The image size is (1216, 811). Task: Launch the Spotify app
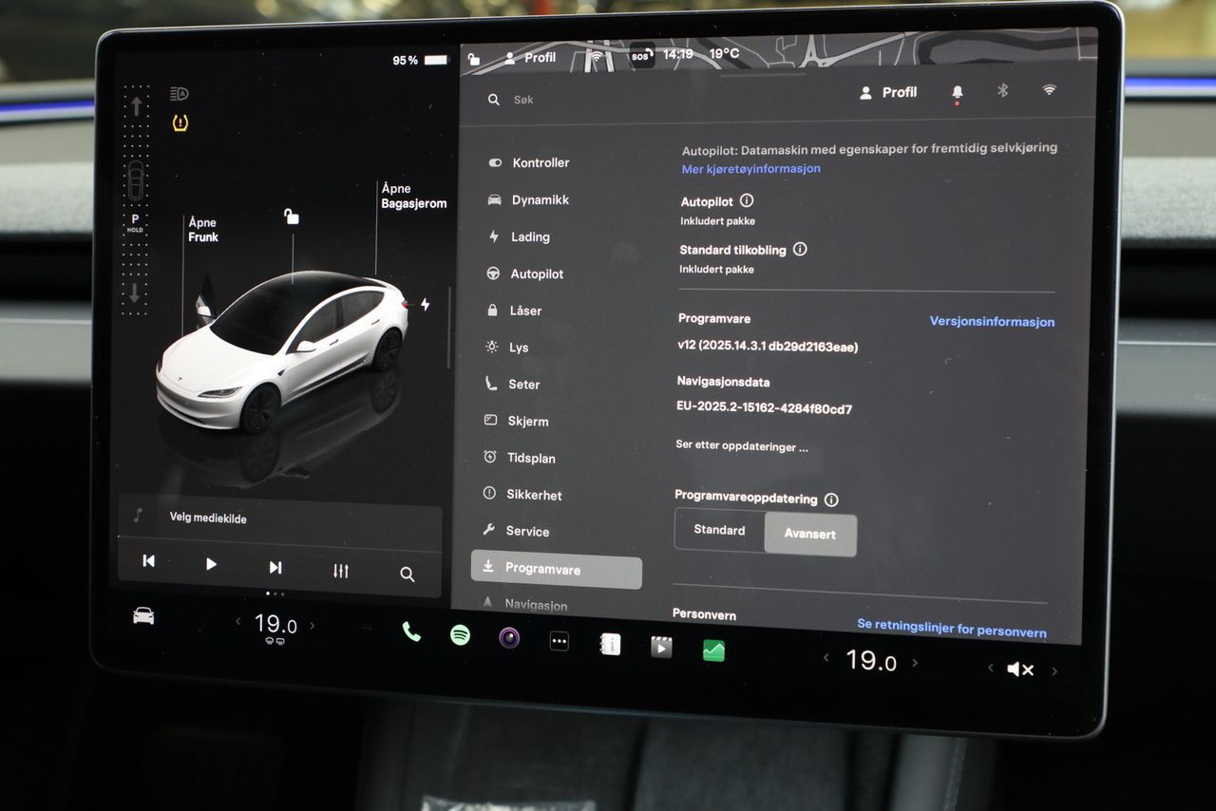[x=460, y=635]
